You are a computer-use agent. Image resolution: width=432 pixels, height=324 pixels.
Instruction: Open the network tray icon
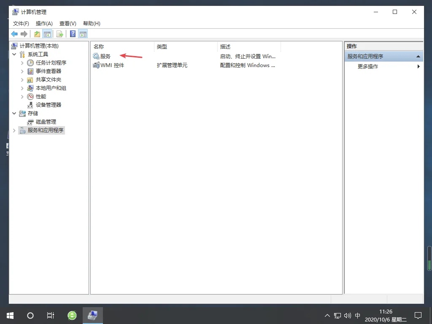337,316
